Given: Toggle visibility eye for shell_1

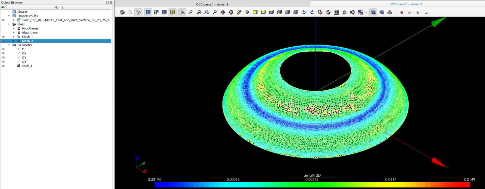Looking at the screenshot, I should pos(3,66).
